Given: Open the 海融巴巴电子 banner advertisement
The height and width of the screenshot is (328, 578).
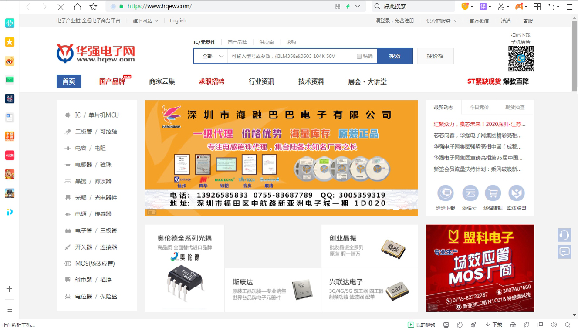Looking at the screenshot, I should (x=281, y=158).
